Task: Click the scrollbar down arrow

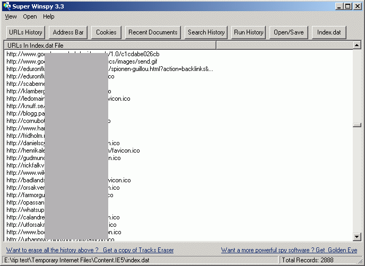Action: (357, 237)
